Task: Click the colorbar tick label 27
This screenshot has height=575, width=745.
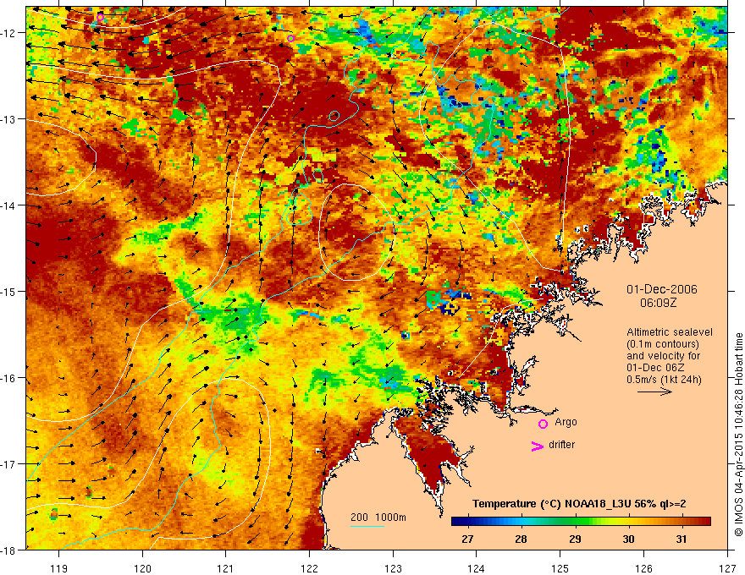Action: click(x=467, y=539)
